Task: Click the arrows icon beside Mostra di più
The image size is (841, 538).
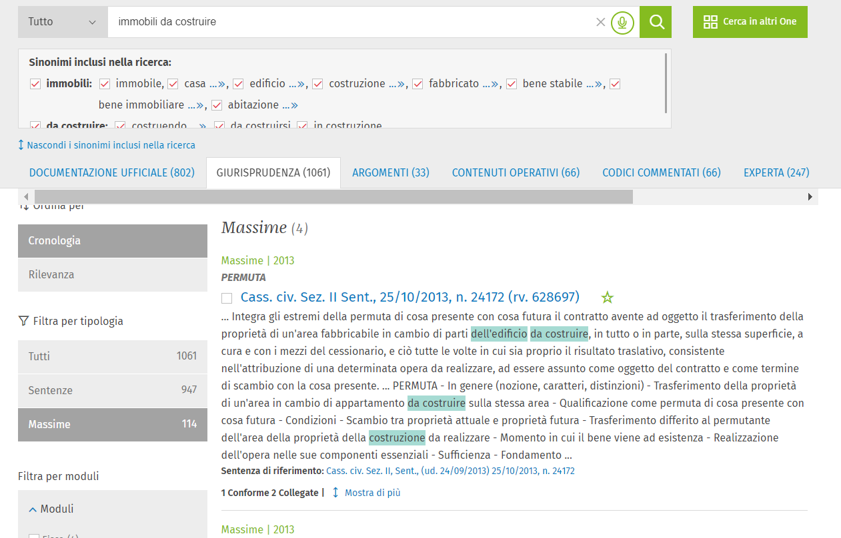Action: pos(335,493)
